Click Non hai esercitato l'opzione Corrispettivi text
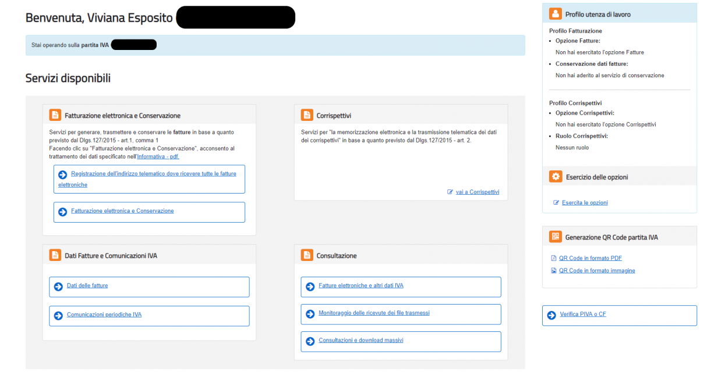 (606, 124)
